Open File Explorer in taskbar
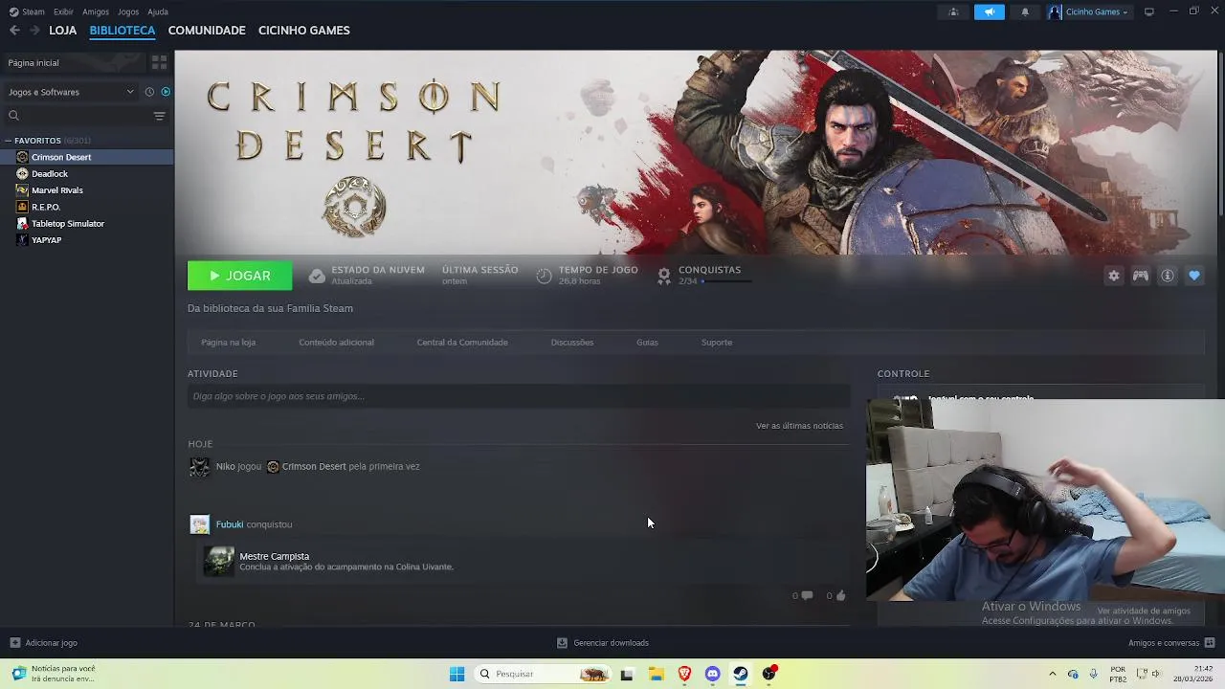 click(x=657, y=674)
